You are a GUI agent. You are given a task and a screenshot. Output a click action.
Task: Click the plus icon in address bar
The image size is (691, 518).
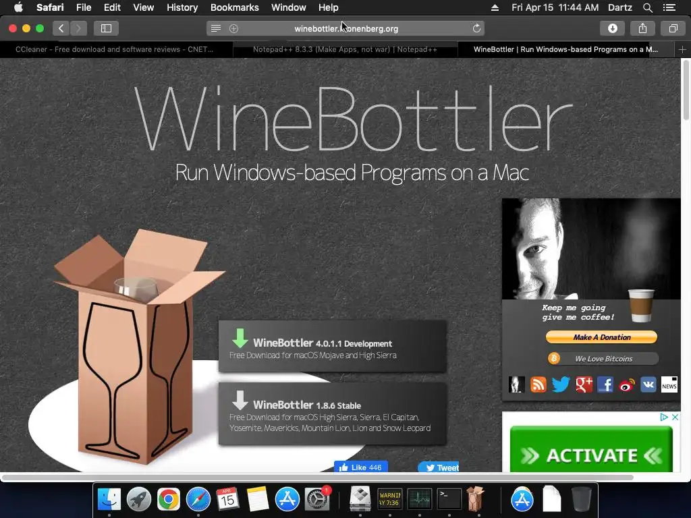[234, 28]
